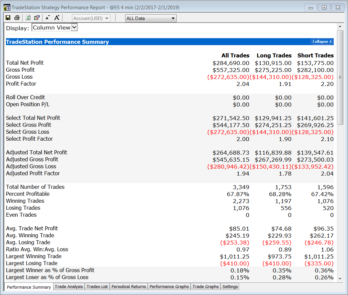The width and height of the screenshot is (348, 295).
Task: Click the Largest Losing Trade label
Action: (32, 263)
